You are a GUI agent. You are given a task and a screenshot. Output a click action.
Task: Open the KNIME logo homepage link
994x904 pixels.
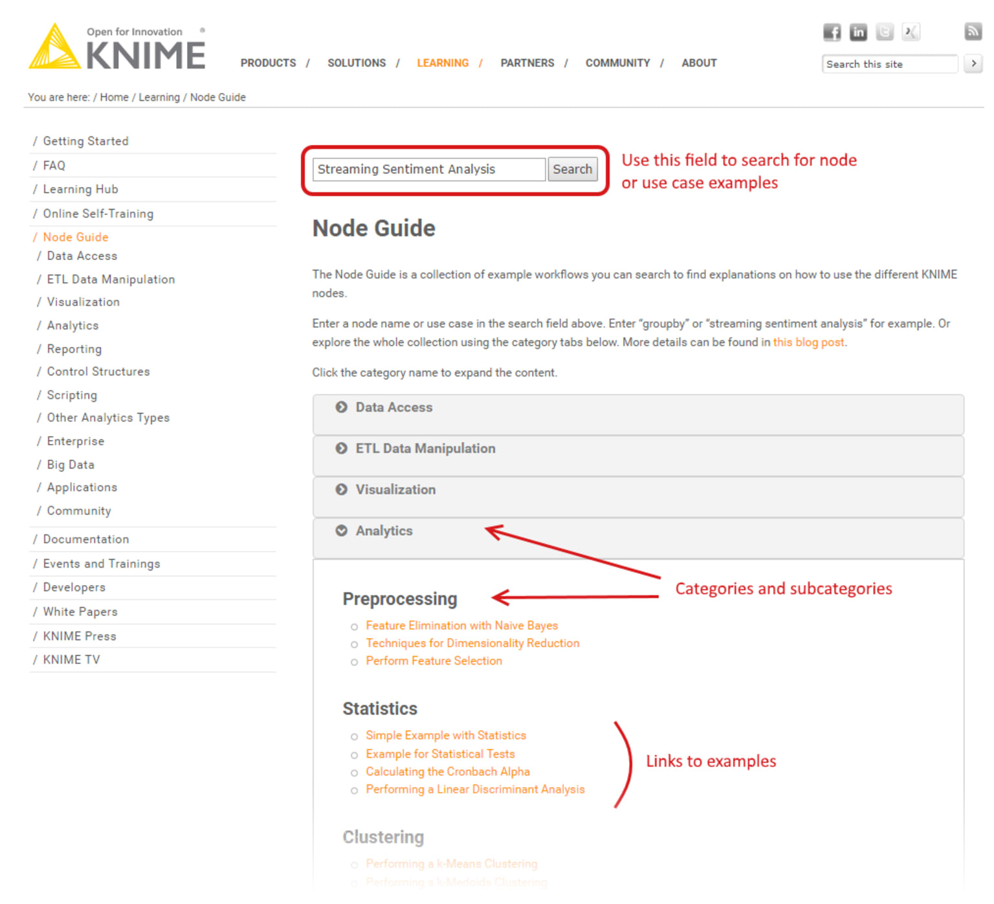(117, 47)
